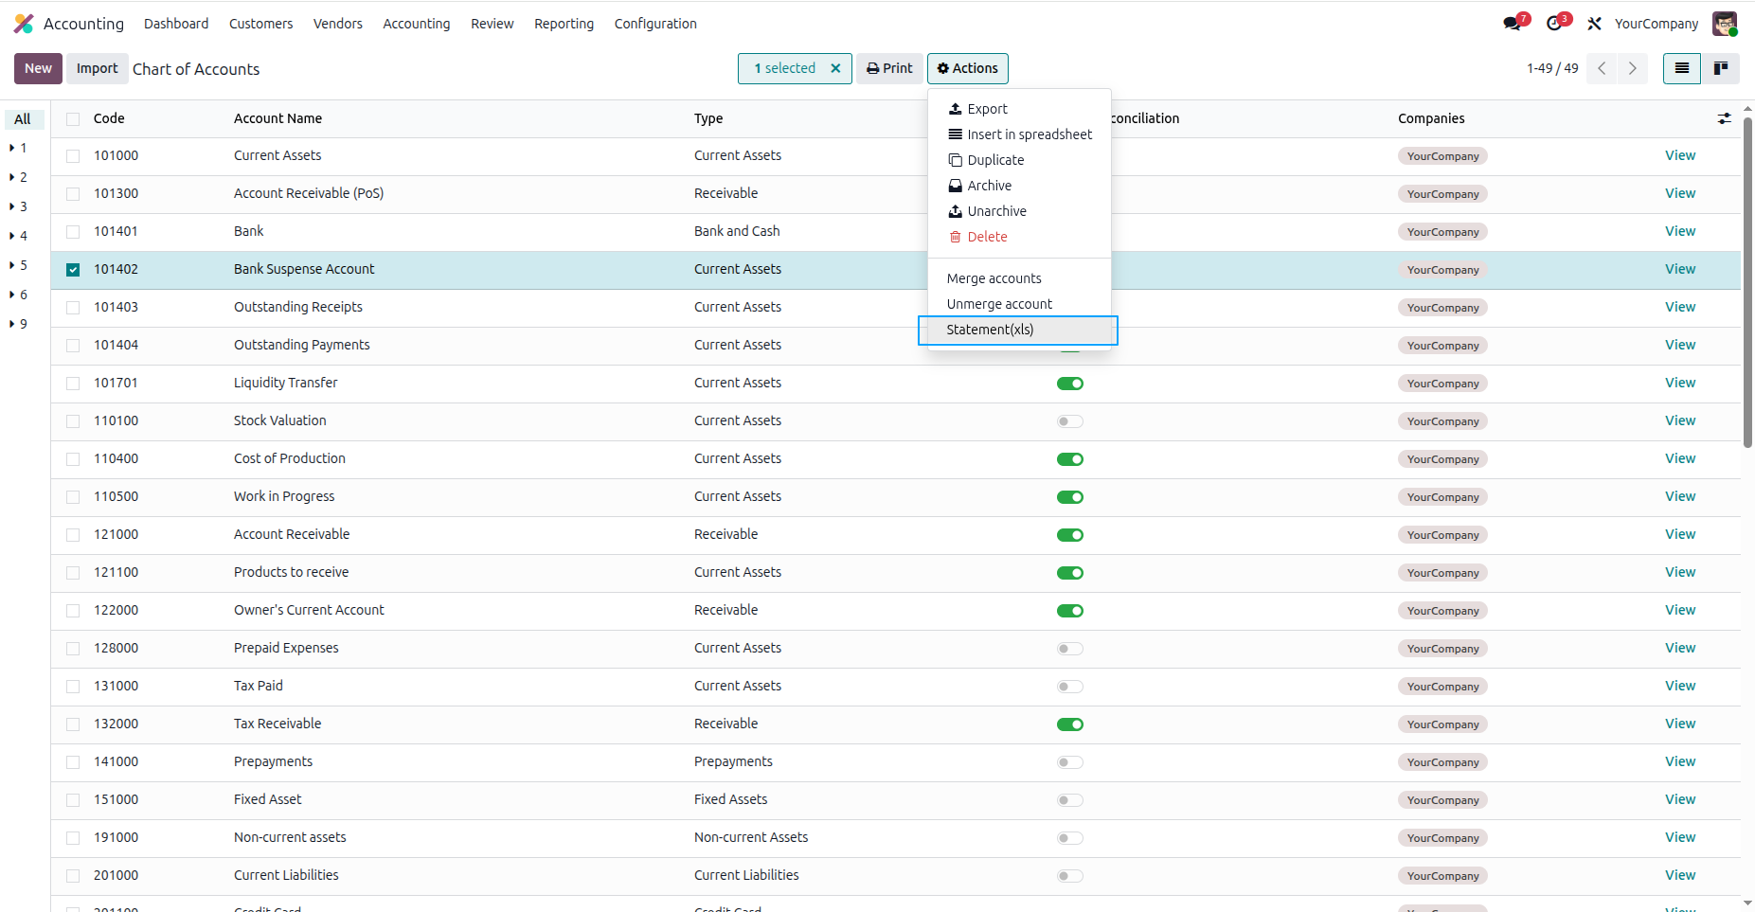Switch to kanban view
Viewport: 1755px width, 912px height.
1720,68
